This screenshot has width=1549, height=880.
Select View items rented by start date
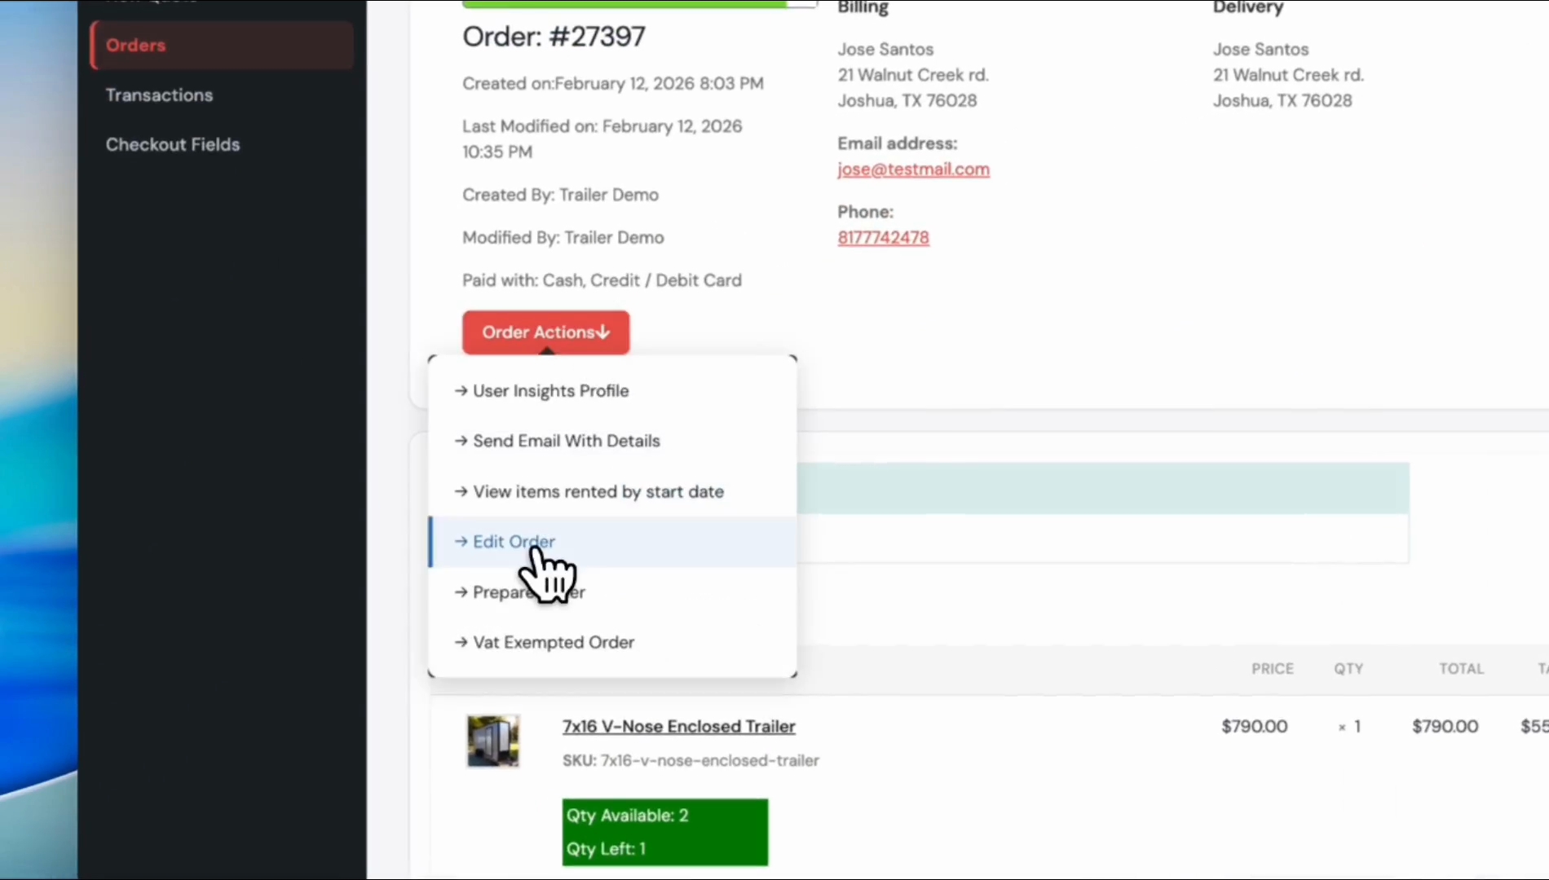point(598,492)
